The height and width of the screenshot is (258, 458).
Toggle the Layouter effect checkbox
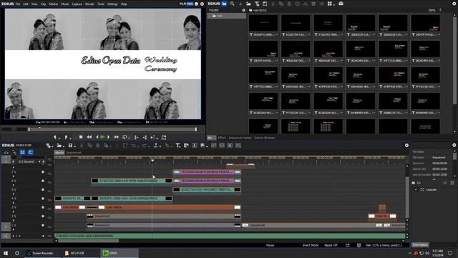[x=416, y=189]
